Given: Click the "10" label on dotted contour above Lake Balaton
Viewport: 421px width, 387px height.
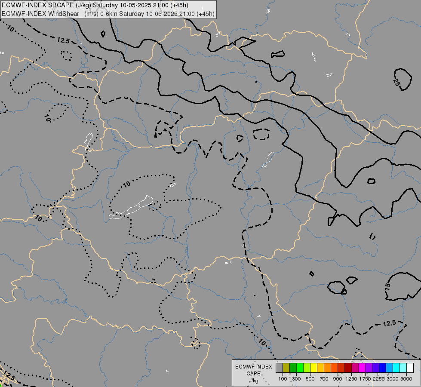Looking at the screenshot, I should click(126, 184).
